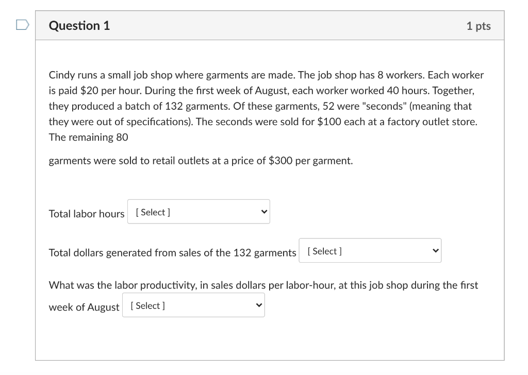Click the [ Select ] field for sales dollars
Screen dimensions: 528x375
[323, 251]
